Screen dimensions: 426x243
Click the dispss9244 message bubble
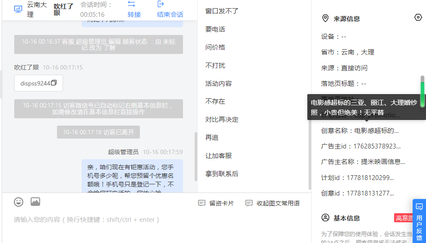(38, 83)
